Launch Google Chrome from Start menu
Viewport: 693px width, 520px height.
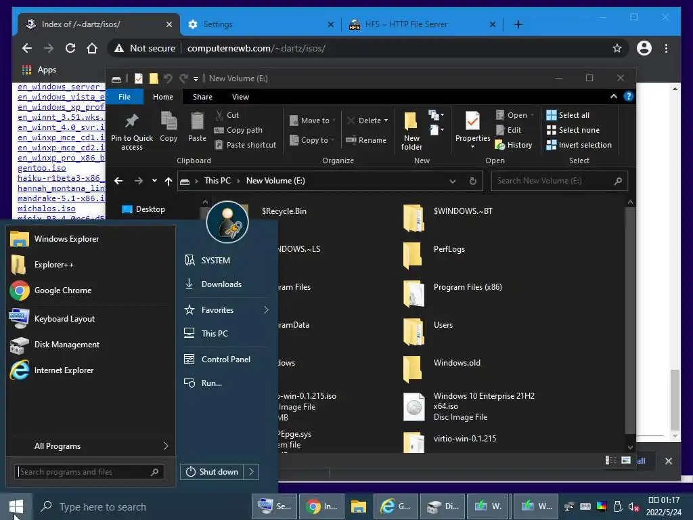[91, 290]
